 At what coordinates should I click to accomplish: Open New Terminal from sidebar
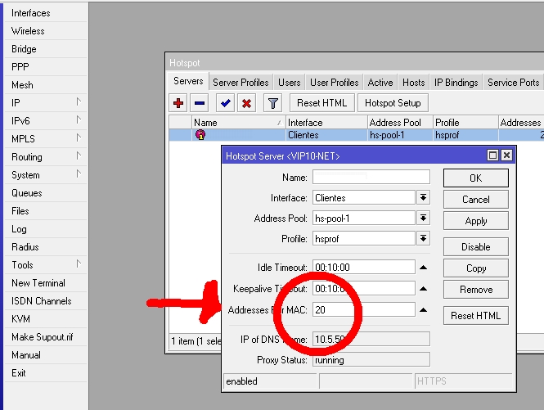(x=46, y=283)
